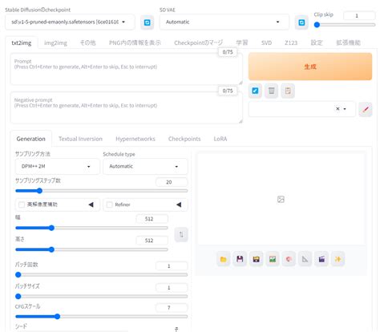
Task: Refresh the Stable Diffusion checkpoint list
Action: click(147, 22)
